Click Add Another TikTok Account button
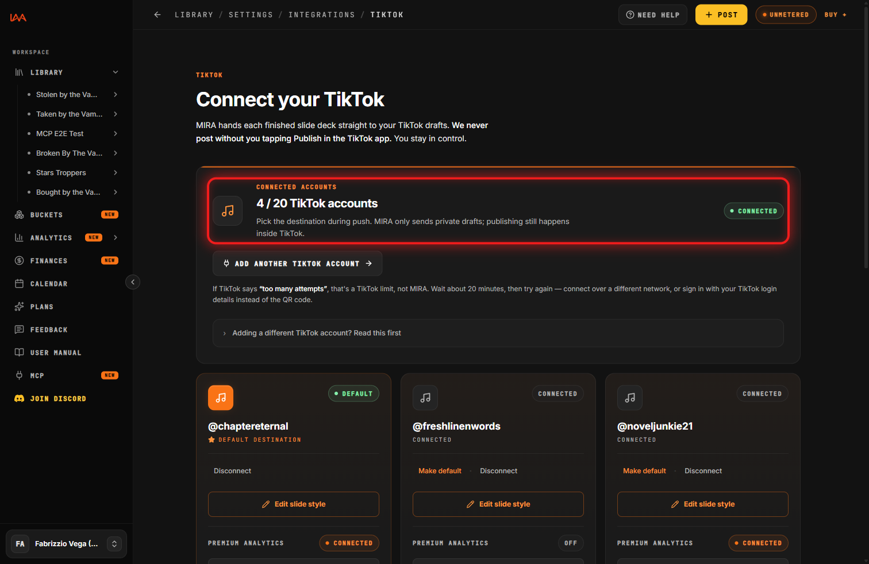The image size is (869, 564). [x=297, y=264]
